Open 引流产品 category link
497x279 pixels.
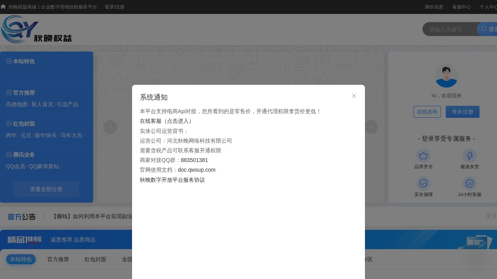click(68, 104)
